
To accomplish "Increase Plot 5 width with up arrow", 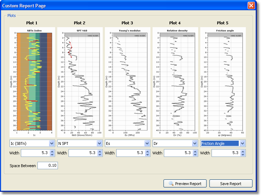I will (243, 151).
